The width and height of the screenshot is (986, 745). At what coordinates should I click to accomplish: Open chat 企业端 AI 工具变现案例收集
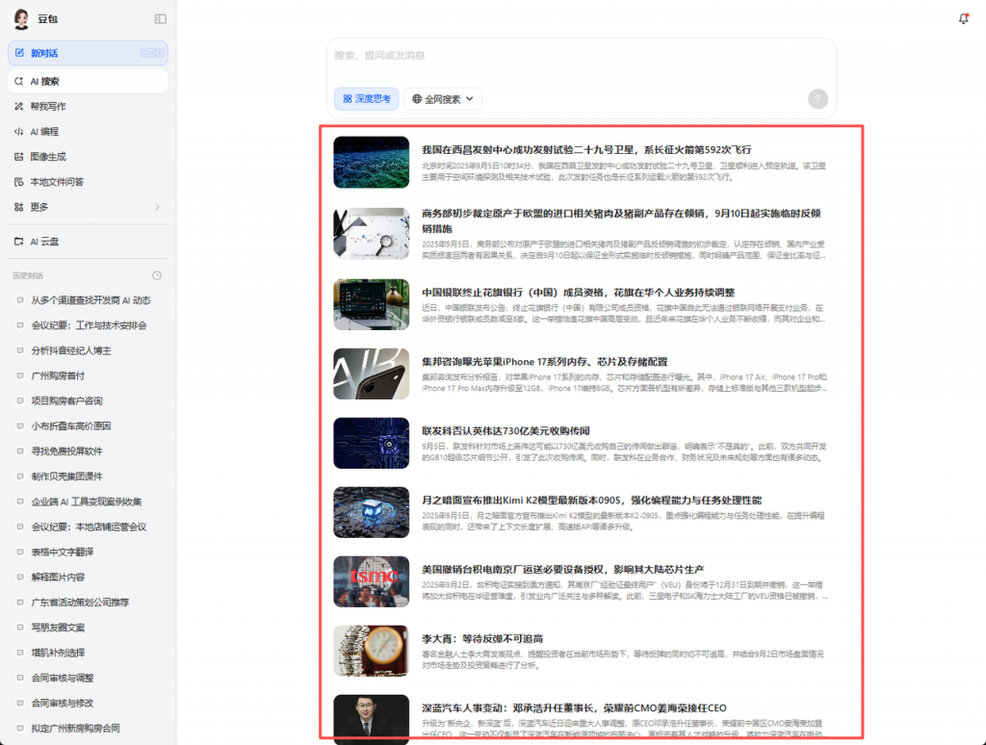(x=88, y=501)
